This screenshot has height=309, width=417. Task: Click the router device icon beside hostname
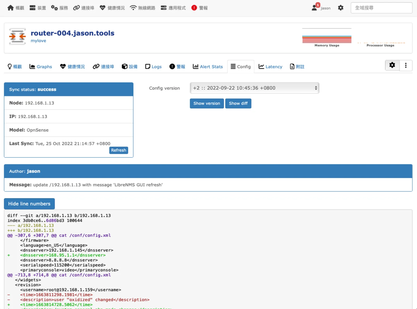point(17,36)
